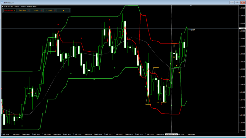Collapse panel with orange up arrow
The width and height of the screenshot is (246, 138).
(x=63, y=10)
